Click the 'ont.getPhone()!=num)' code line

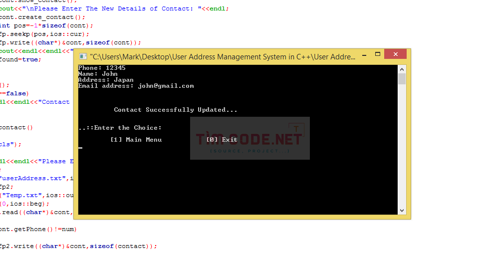[x=38, y=229]
